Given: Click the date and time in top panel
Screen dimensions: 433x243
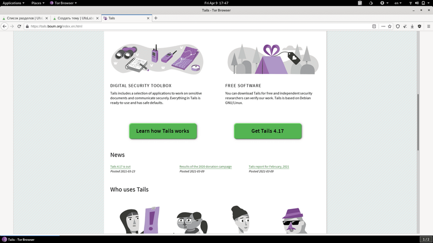Looking at the screenshot, I should pyautogui.click(x=216, y=3).
